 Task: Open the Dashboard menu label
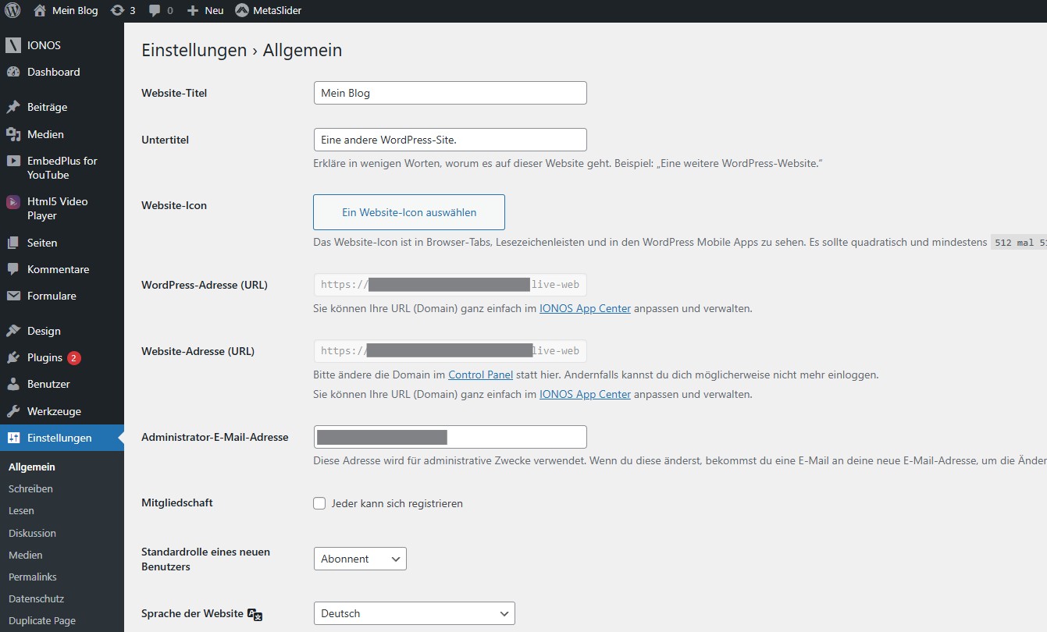(54, 72)
